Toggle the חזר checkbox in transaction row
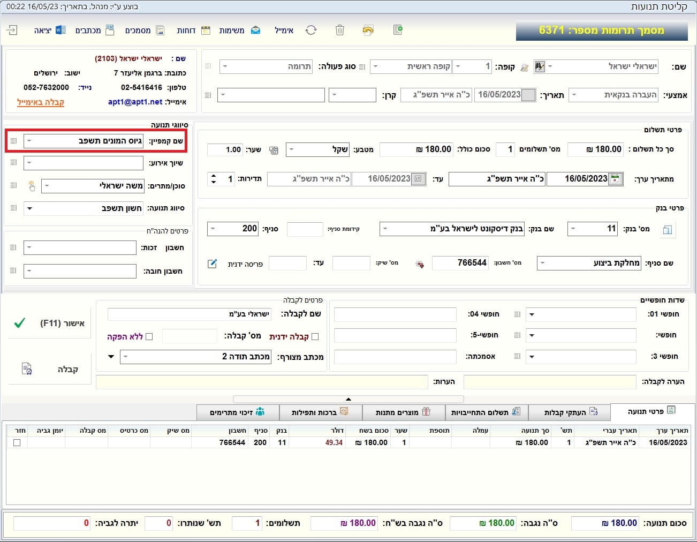The width and height of the screenshot is (697, 542). pyautogui.click(x=17, y=442)
